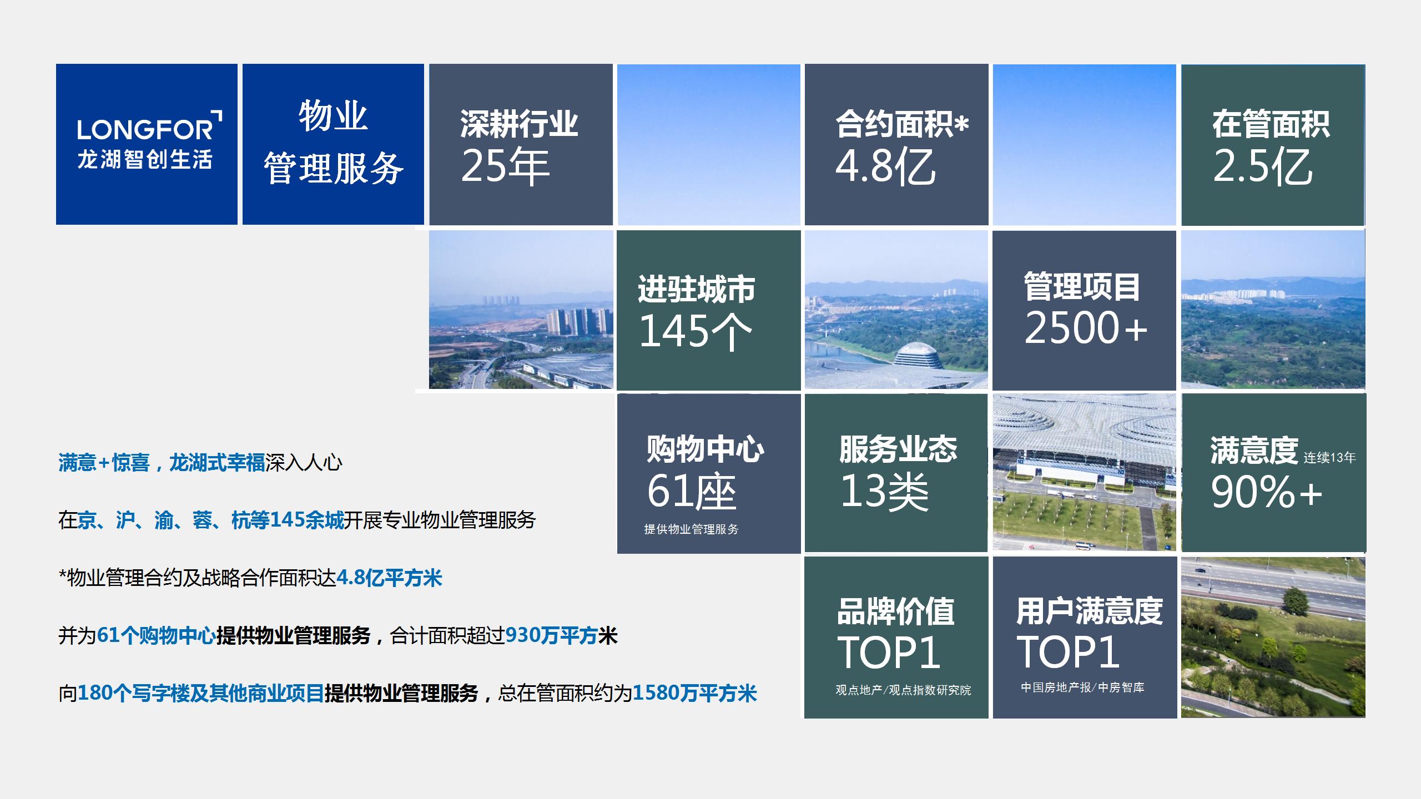Click the roadside park photo beside 用户满意度

(x=1273, y=638)
